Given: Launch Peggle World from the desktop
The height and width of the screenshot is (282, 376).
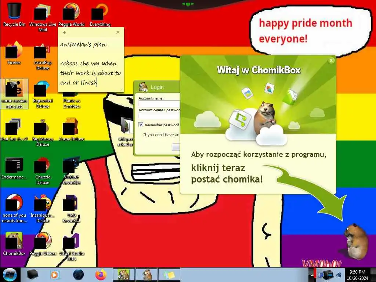Looking at the screenshot, I should pos(71,14).
